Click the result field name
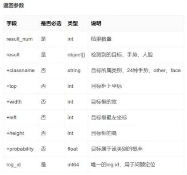Image resolution: width=187 pixels, height=175 pixels. tap(13, 55)
